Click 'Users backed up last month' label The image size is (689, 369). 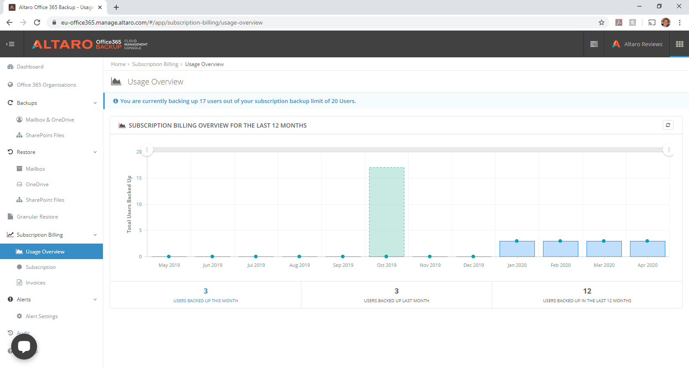[x=397, y=301]
